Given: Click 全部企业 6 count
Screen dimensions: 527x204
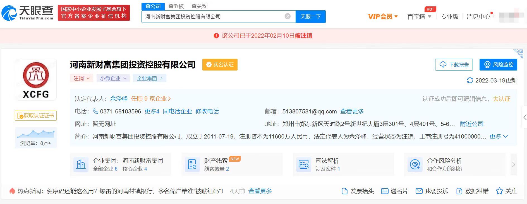Looking at the screenshot, I should pyautogui.click(x=105, y=169).
